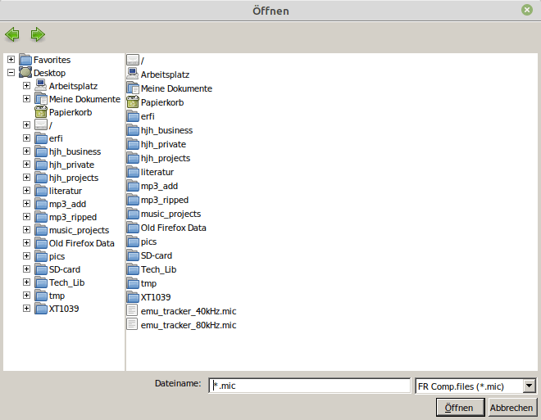Select hjh_business in the file list
This screenshot has width=541, height=420.
[166, 130]
